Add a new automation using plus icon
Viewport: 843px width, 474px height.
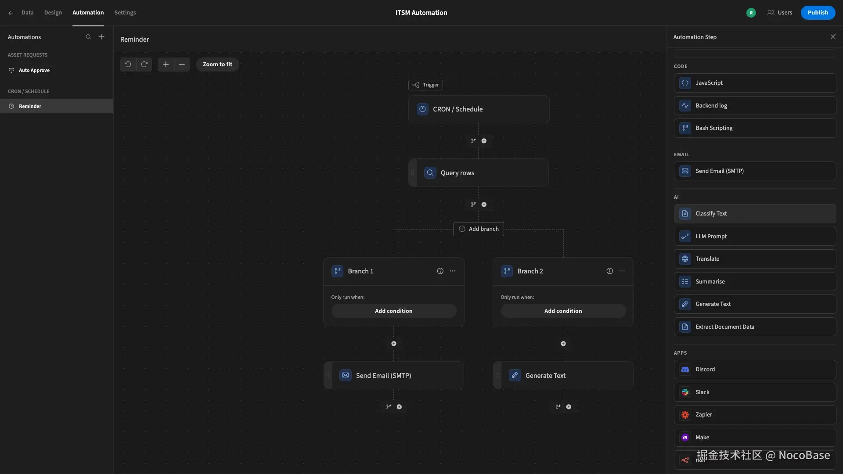(x=101, y=37)
